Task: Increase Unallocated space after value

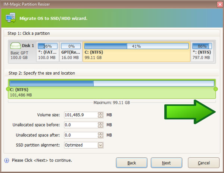Action: click(x=100, y=134)
